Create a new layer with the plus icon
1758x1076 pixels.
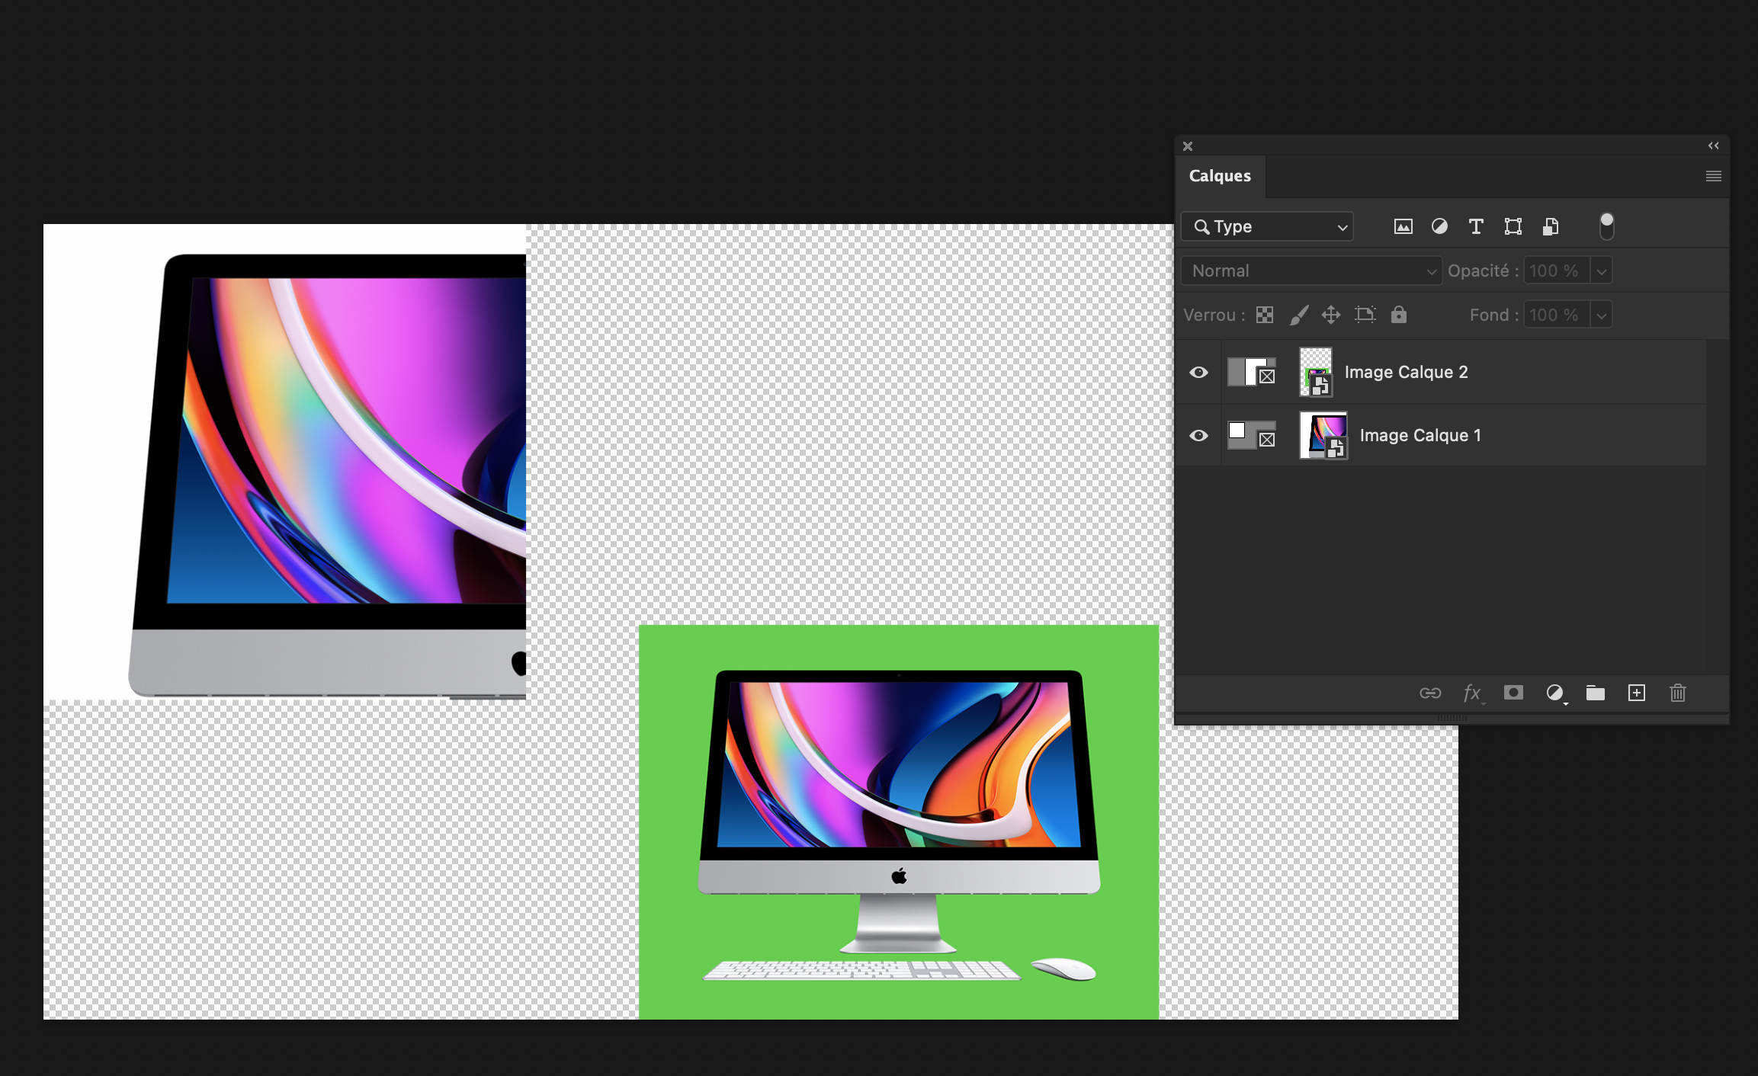[1636, 693]
